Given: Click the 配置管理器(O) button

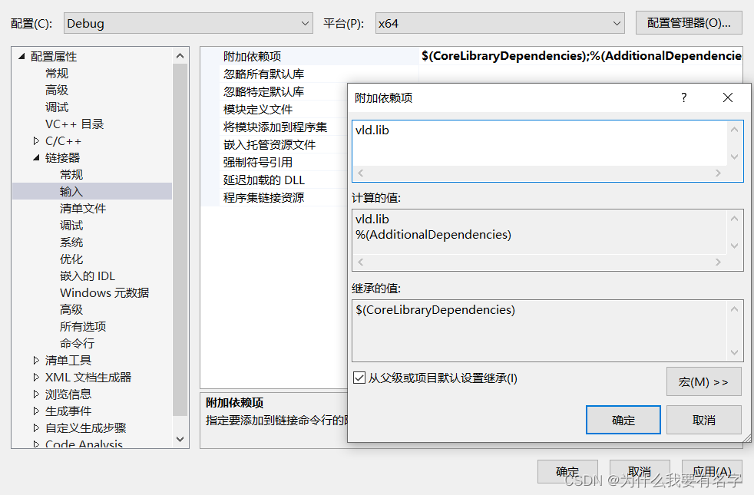Looking at the screenshot, I should tap(688, 23).
